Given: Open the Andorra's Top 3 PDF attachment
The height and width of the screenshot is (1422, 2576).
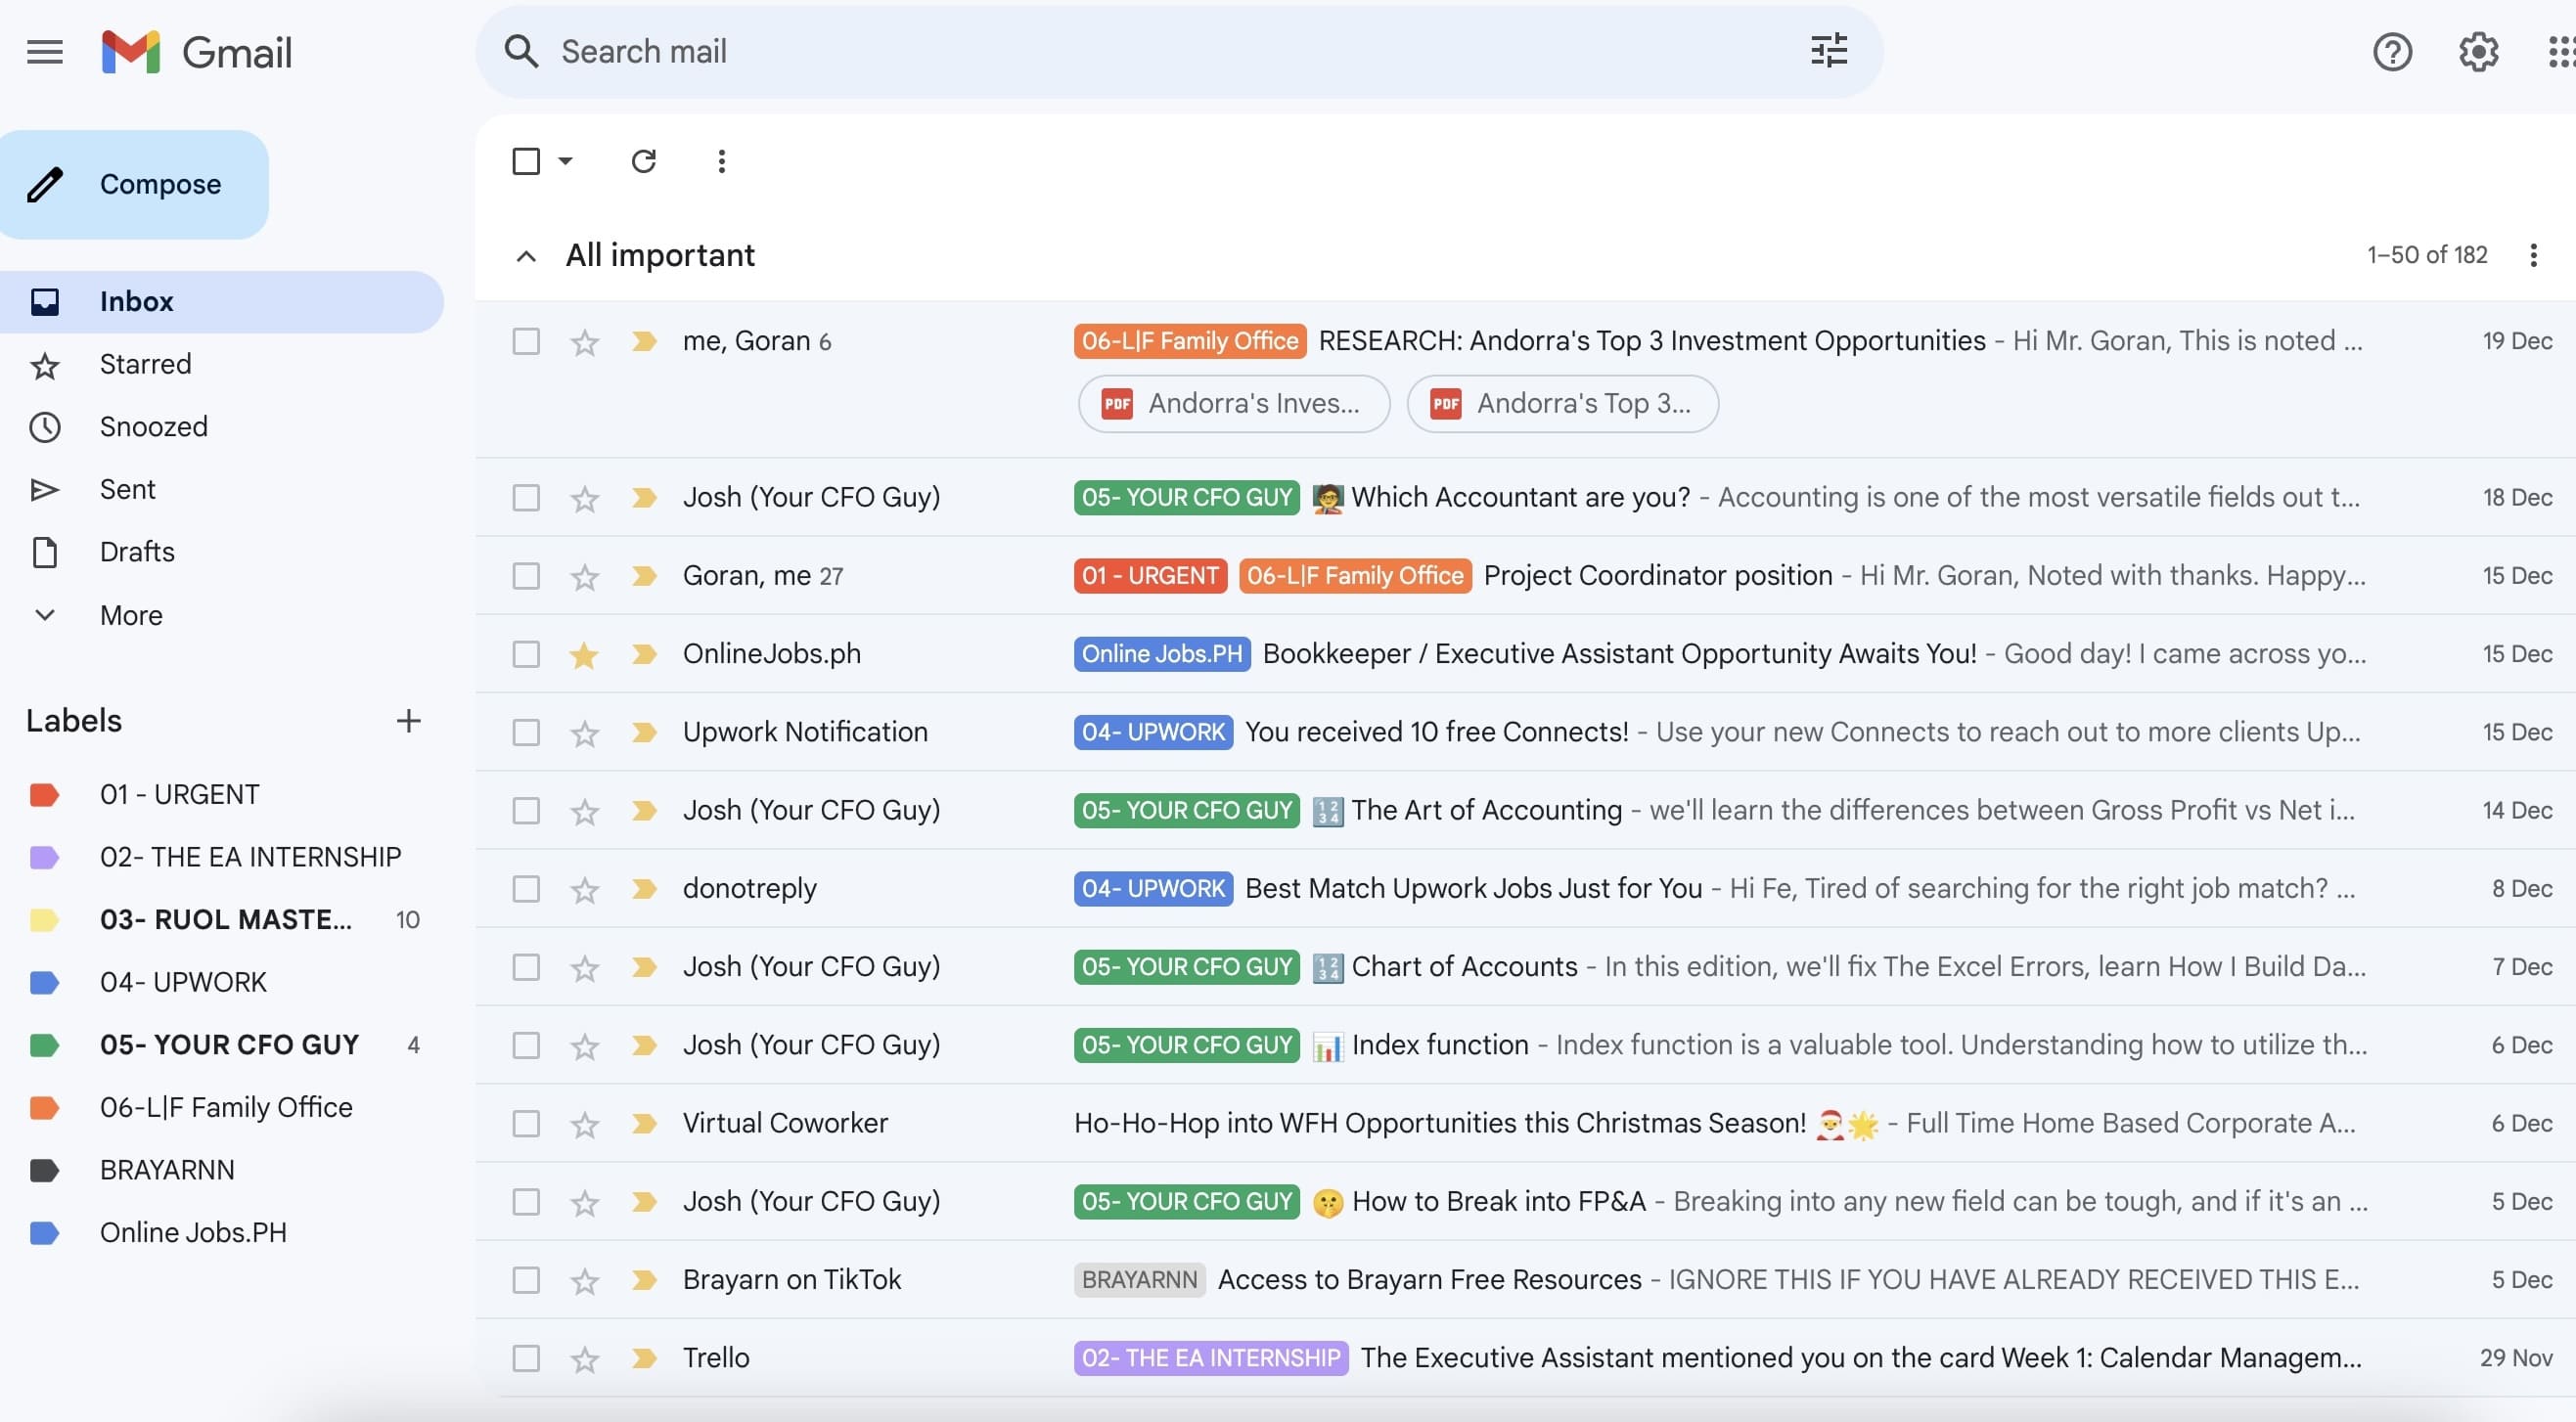Looking at the screenshot, I should click(1562, 404).
